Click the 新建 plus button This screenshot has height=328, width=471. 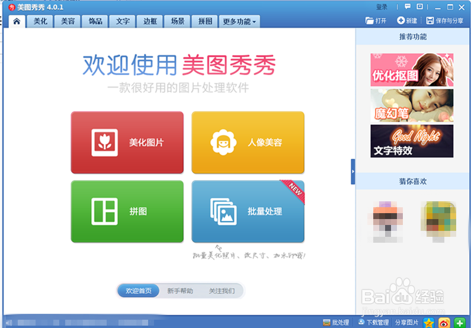(x=407, y=21)
